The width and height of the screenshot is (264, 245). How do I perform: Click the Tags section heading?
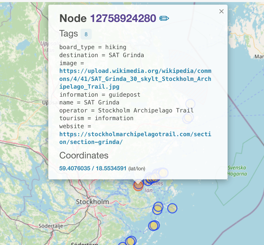[x=68, y=34]
